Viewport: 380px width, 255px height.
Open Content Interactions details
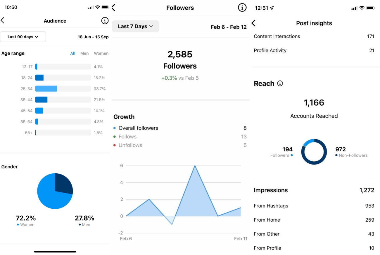[x=314, y=36]
